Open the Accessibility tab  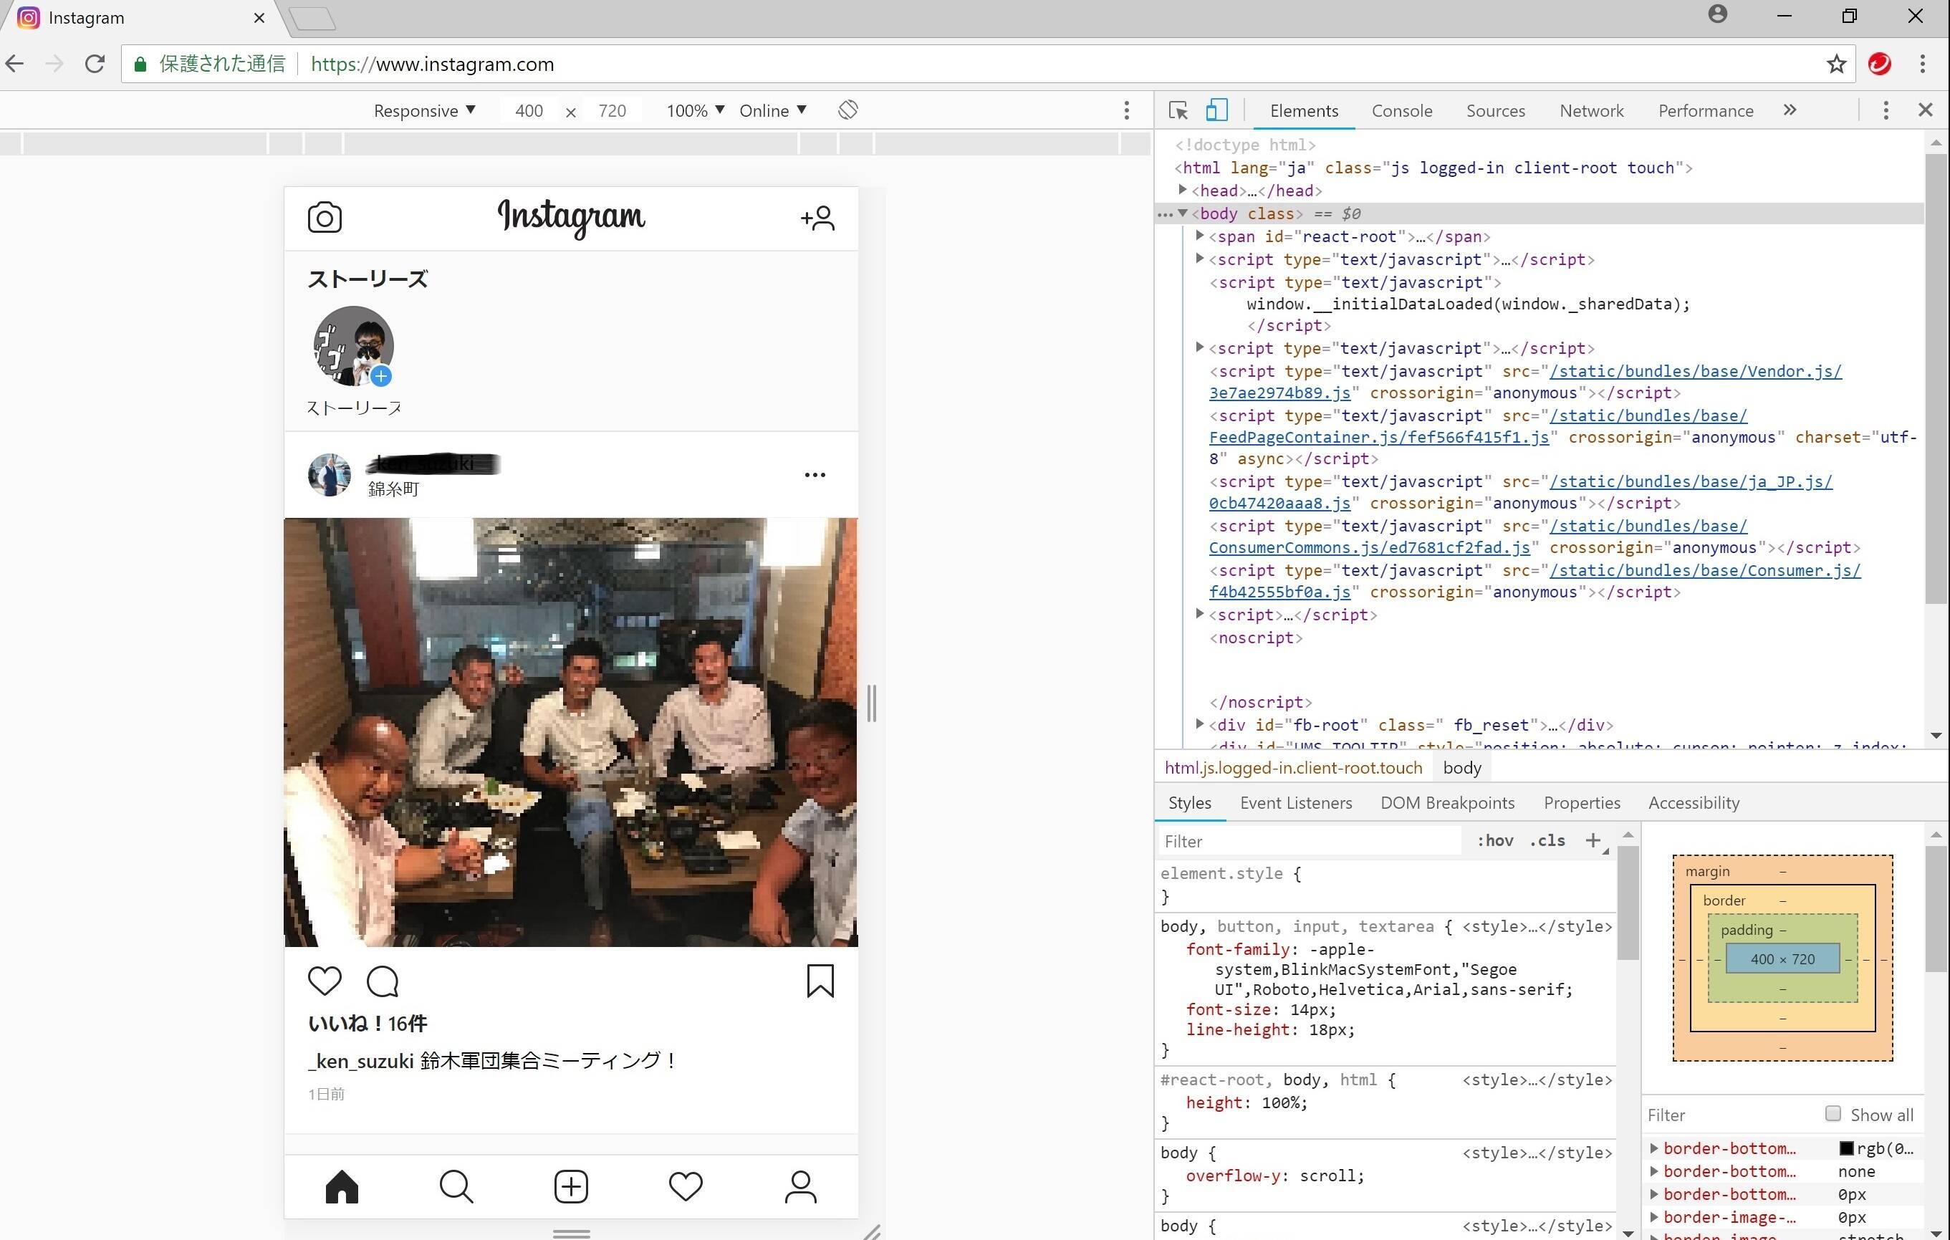(x=1694, y=802)
